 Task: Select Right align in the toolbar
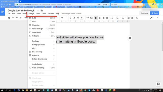[x=103, y=18]
